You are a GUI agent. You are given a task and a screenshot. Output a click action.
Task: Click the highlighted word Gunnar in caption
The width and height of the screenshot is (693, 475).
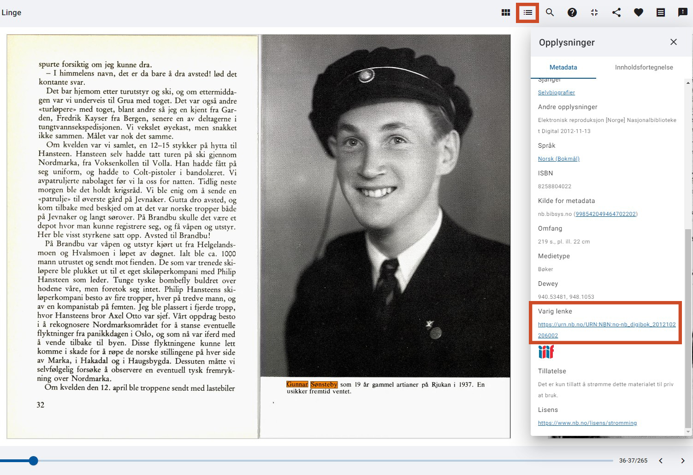click(297, 384)
